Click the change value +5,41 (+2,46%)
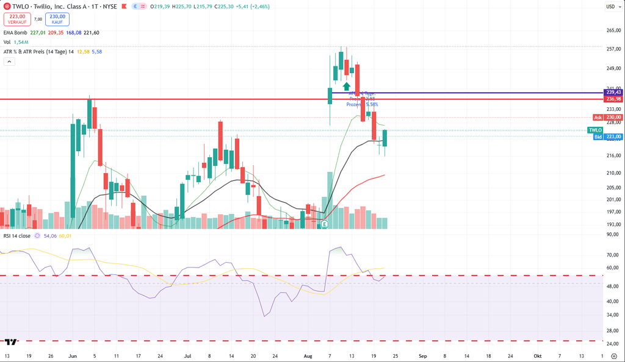The image size is (625, 362). 253,6
